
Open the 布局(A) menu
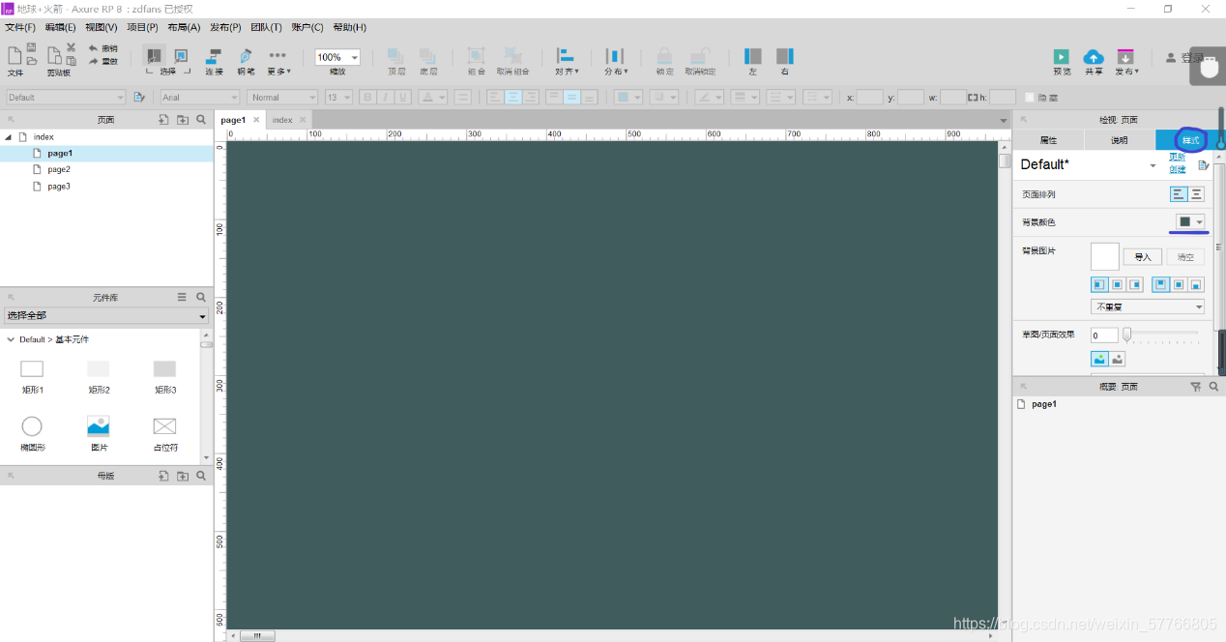[x=184, y=27]
